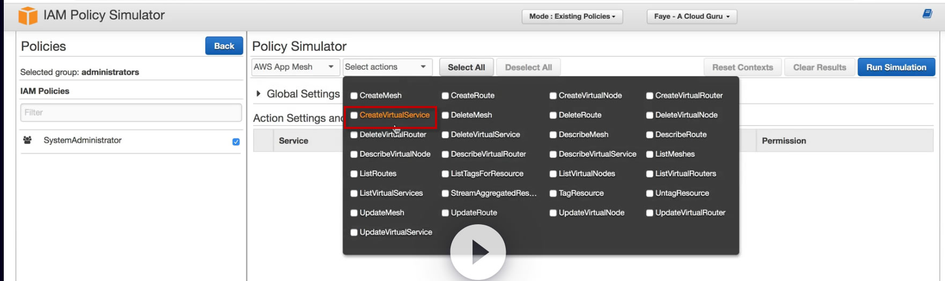Check the ListTagsForResource action
The height and width of the screenshot is (281, 945).
[445, 174]
